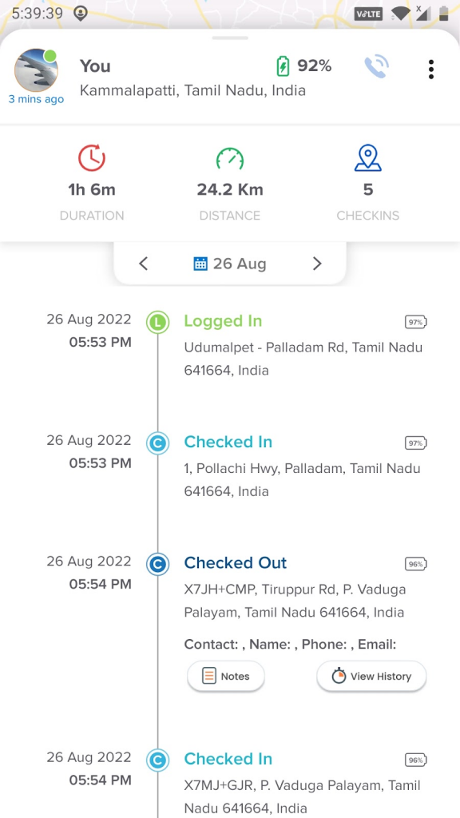
Task: Open the 26 Aug date picker
Action: 230,264
